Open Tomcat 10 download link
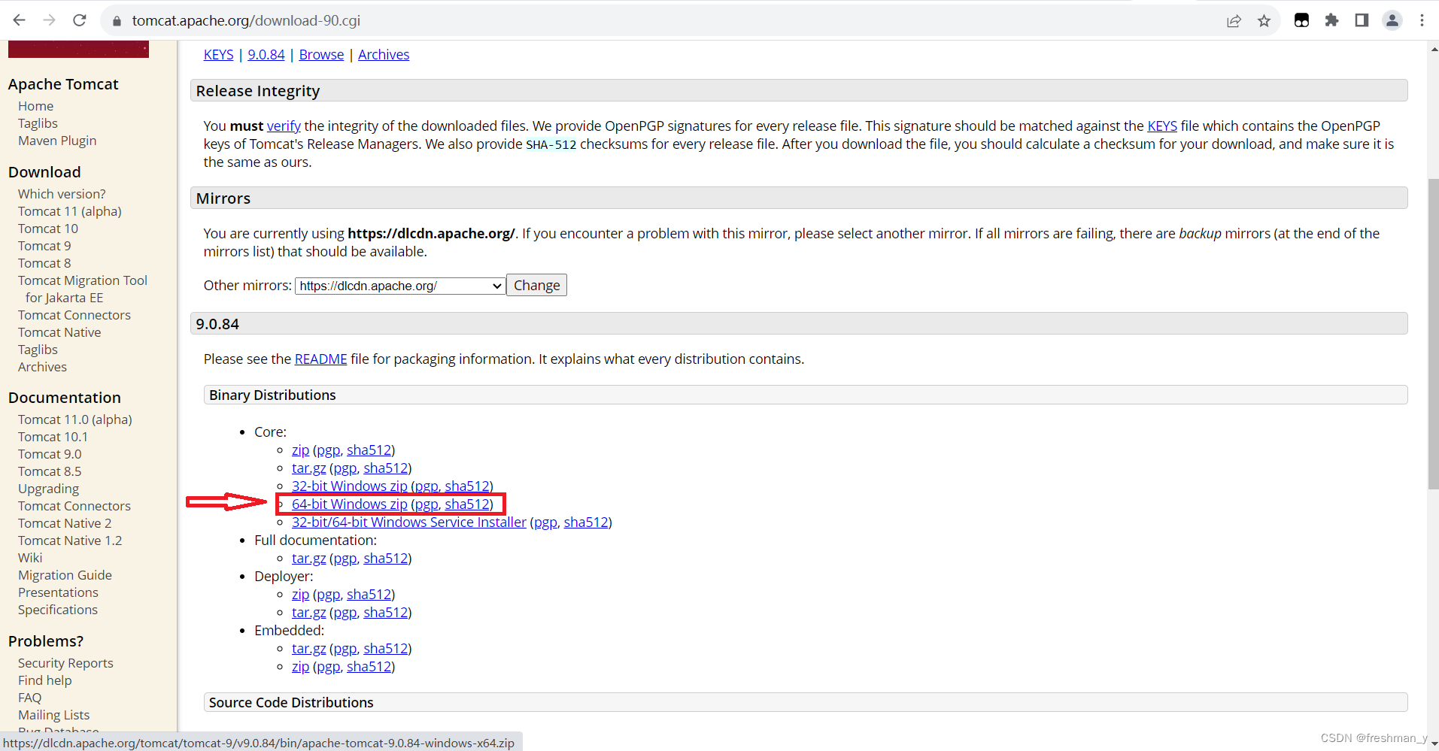This screenshot has width=1439, height=751. 48,229
